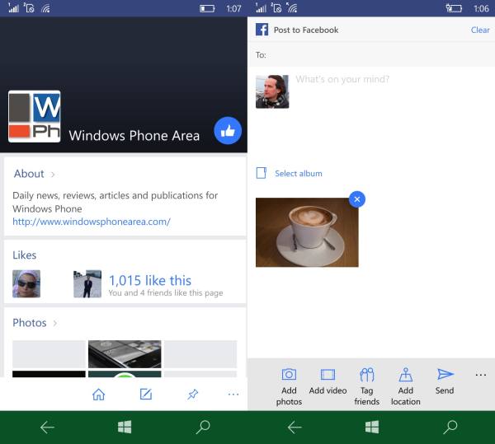This screenshot has height=444, width=495.
Task: Compose a new post with edit icon
Action: click(146, 394)
